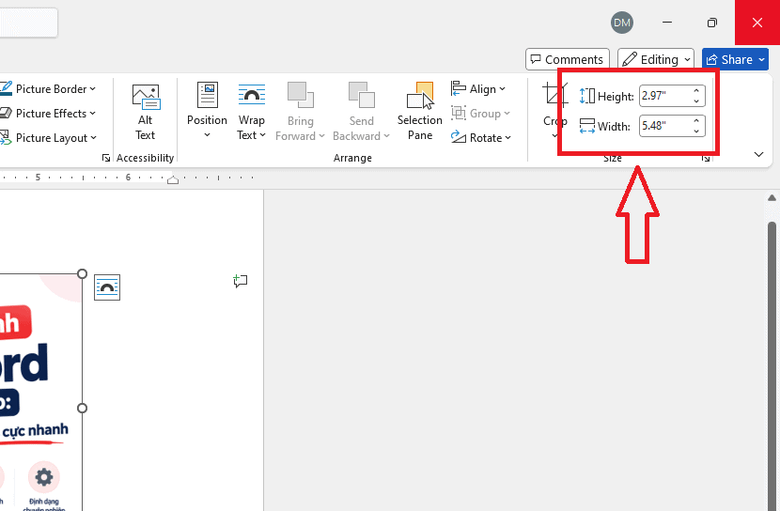This screenshot has width=780, height=511.
Task: Click the top-right picture resize handle
Action: click(82, 274)
